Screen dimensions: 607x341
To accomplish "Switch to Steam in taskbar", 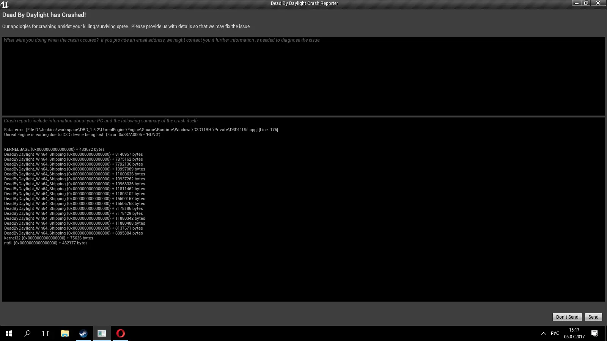I will [83, 333].
